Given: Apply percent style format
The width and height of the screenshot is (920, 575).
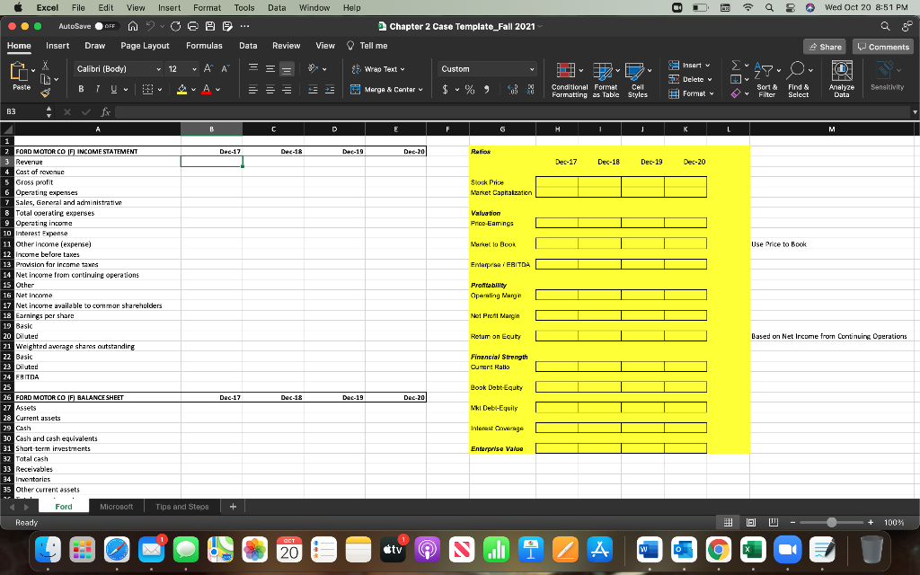Looking at the screenshot, I should 469,89.
